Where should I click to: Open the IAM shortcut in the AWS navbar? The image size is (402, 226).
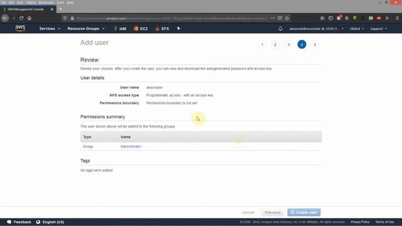click(x=120, y=29)
